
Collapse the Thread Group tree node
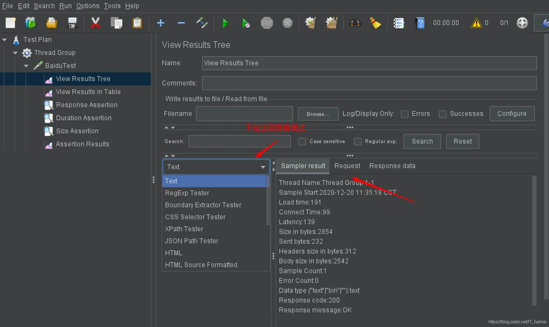[x=15, y=52]
